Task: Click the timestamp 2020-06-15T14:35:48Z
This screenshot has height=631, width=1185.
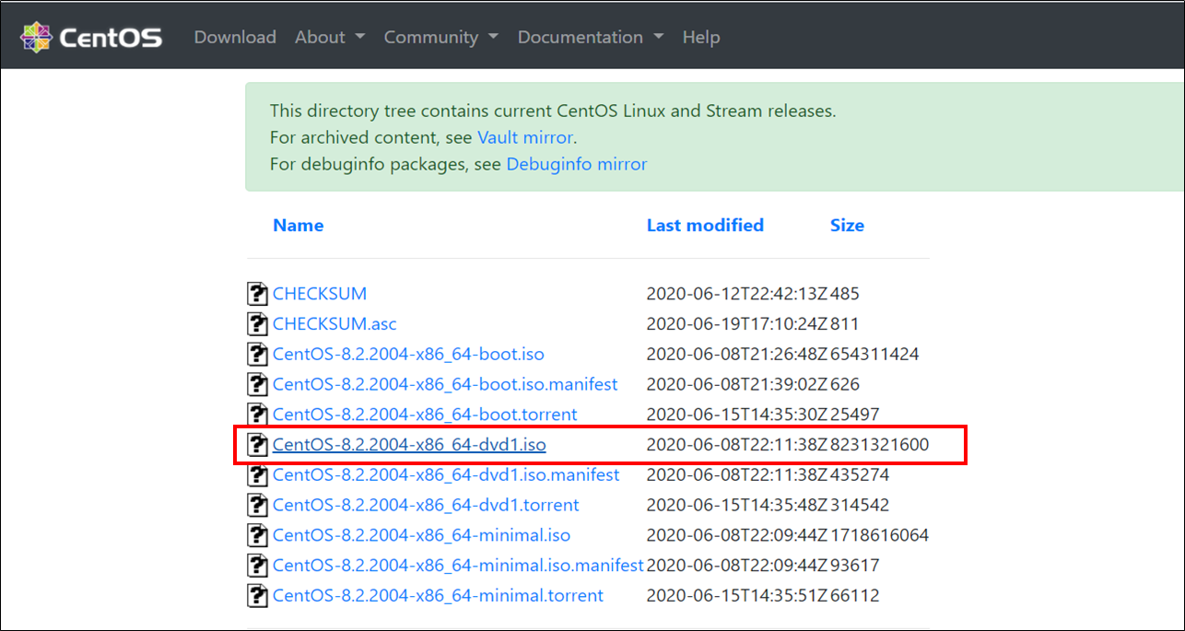Action: click(x=737, y=505)
